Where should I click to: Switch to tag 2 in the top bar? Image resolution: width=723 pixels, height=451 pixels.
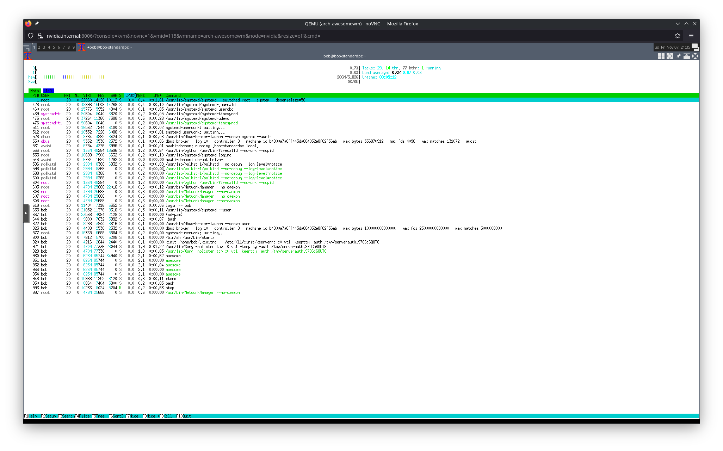pos(39,47)
